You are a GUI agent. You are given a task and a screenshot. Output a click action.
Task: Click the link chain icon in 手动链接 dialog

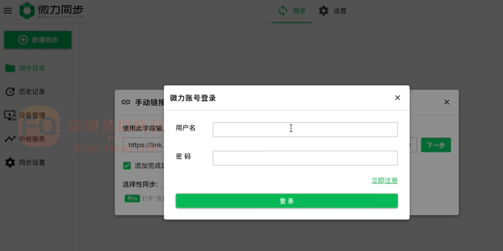coord(126,102)
